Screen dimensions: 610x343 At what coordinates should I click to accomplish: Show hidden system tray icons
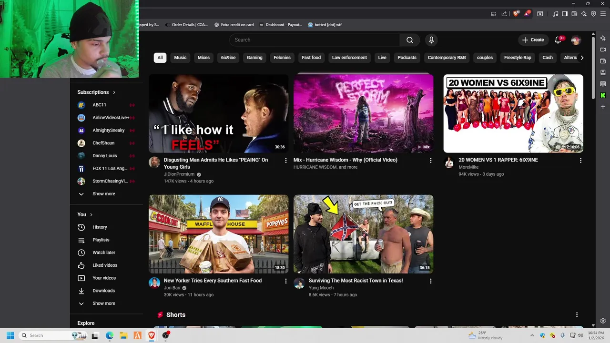(x=532, y=335)
